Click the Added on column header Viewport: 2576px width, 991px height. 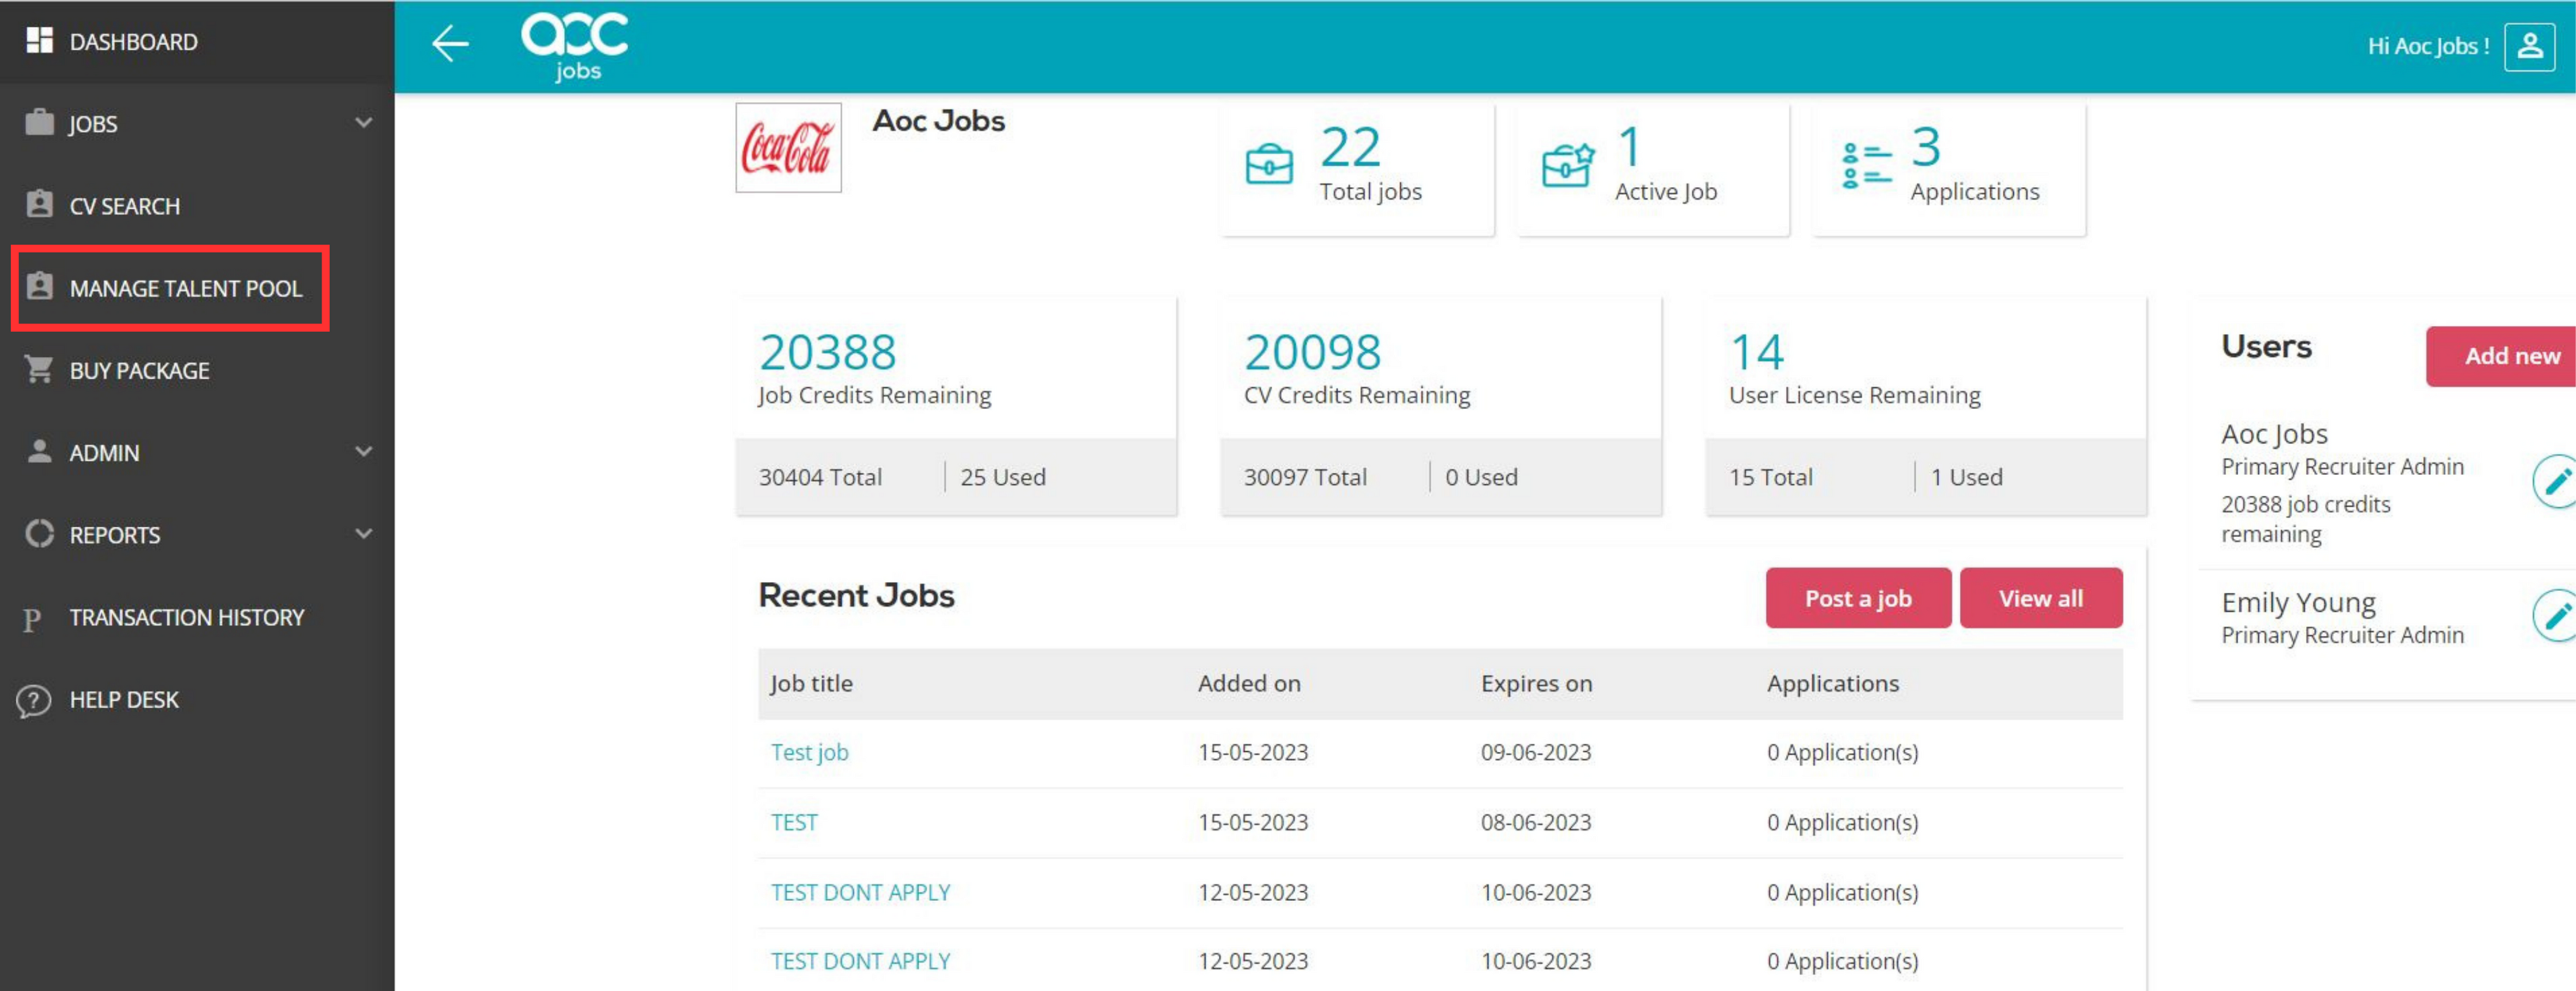point(1249,683)
